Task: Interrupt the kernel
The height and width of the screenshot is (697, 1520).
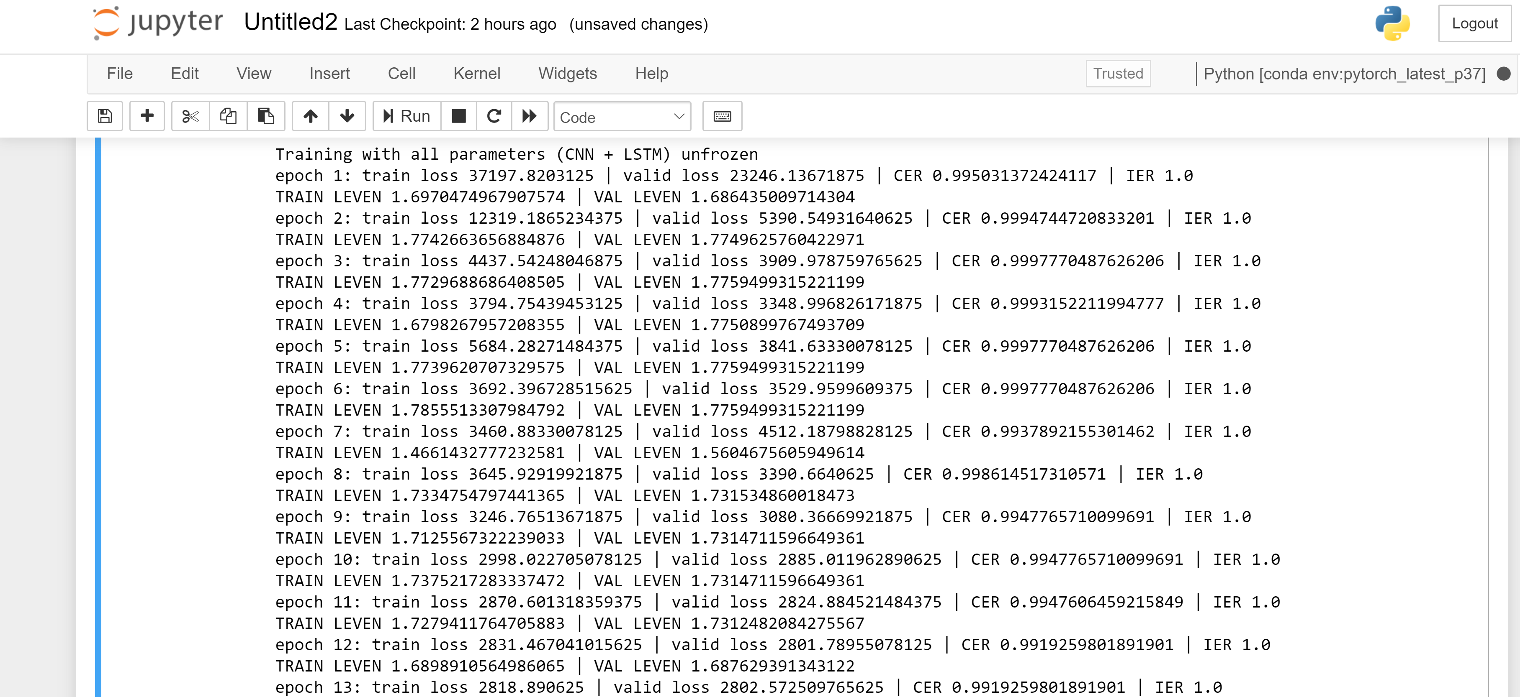Action: [x=458, y=116]
